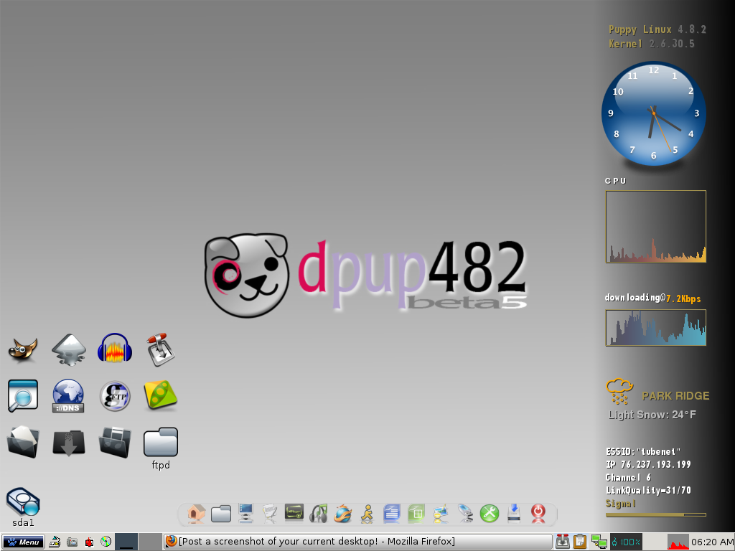The image size is (735, 551).
Task: Open the green wrench setup utility in dock
Action: (x=490, y=513)
